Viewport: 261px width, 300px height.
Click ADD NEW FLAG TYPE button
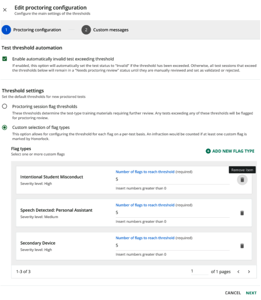click(x=230, y=151)
